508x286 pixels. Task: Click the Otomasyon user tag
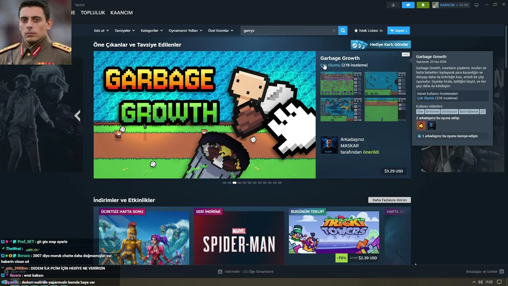(x=449, y=112)
